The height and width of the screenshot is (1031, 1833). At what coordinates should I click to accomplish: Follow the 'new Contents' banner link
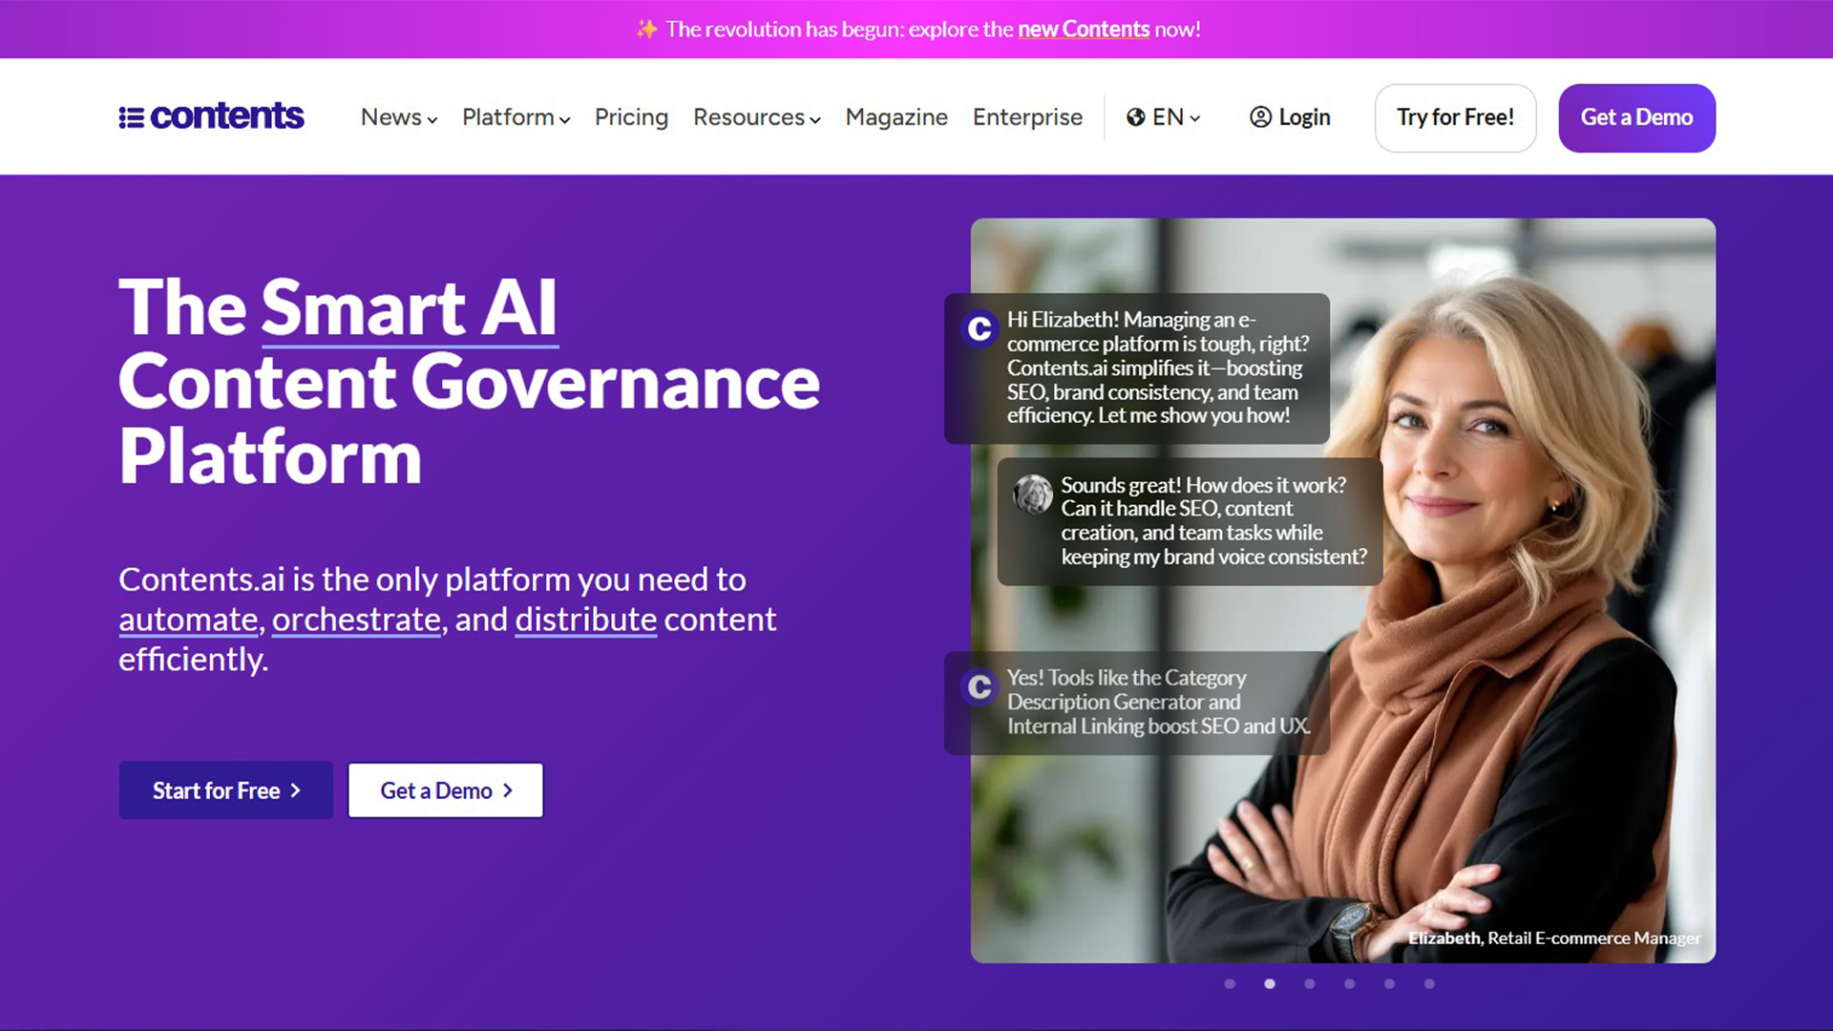point(1084,29)
